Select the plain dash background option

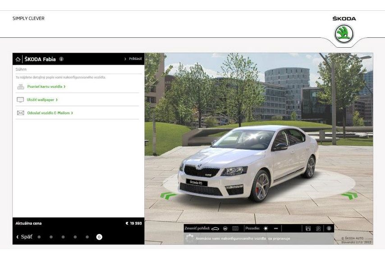pos(276,229)
